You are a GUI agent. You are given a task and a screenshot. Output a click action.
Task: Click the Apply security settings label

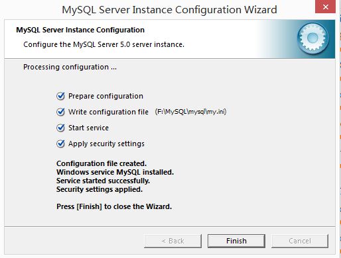click(x=106, y=144)
